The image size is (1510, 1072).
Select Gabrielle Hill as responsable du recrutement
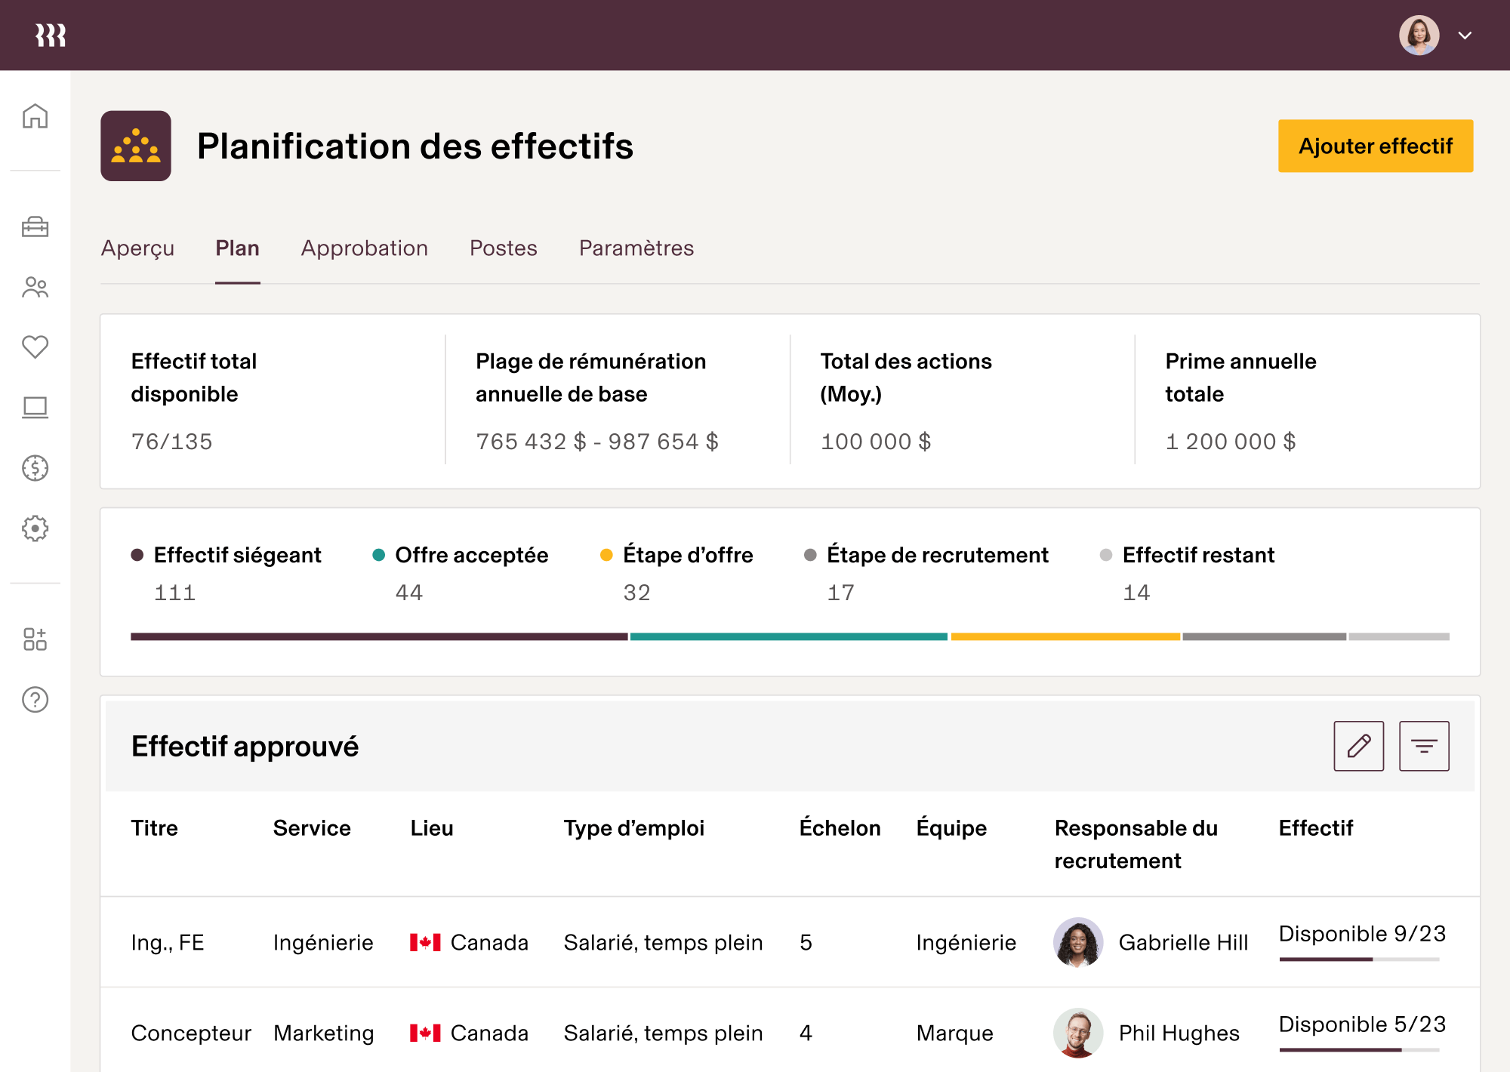click(1183, 943)
